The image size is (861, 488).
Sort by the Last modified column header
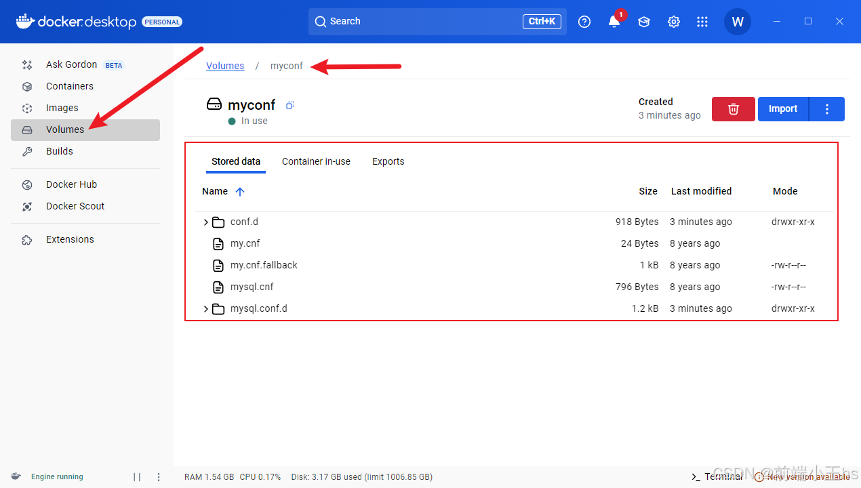pos(701,192)
